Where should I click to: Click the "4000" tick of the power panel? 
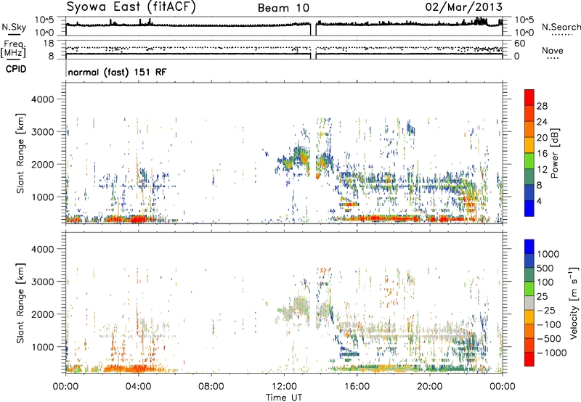click(42, 99)
